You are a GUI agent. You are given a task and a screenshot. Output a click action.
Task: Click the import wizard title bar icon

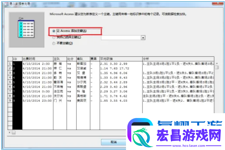click(6, 4)
